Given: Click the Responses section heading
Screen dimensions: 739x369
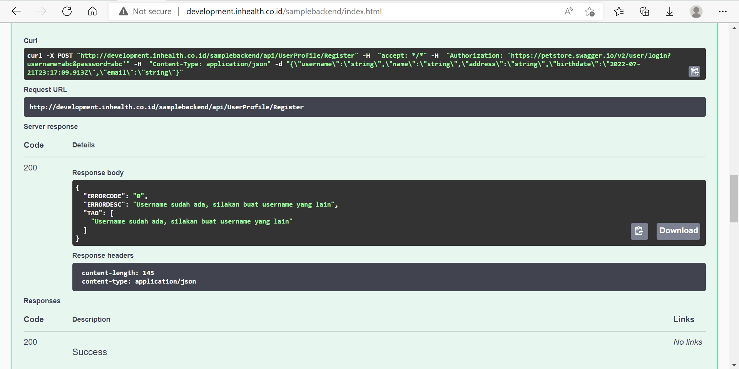Looking at the screenshot, I should pos(42,301).
